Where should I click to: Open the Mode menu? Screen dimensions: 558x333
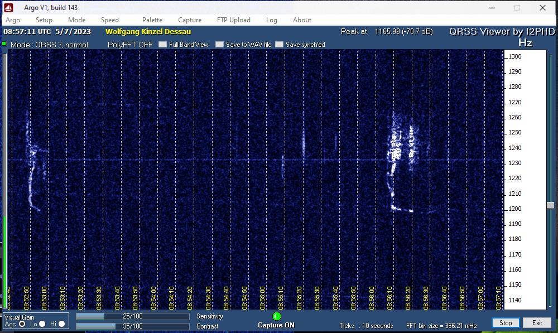76,20
